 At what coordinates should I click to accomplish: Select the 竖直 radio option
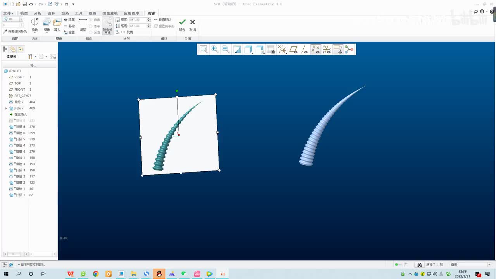pyautogui.click(x=95, y=32)
